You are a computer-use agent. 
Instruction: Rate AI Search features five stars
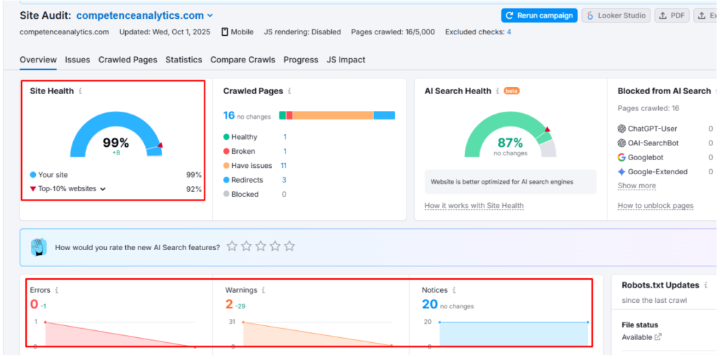289,247
